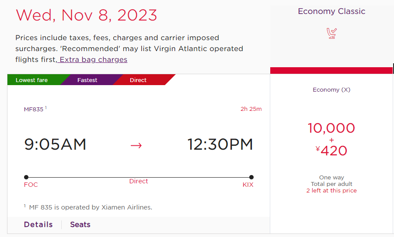Open the Extra bag charges link
Viewport: 394px width, 237px height.
point(92,59)
